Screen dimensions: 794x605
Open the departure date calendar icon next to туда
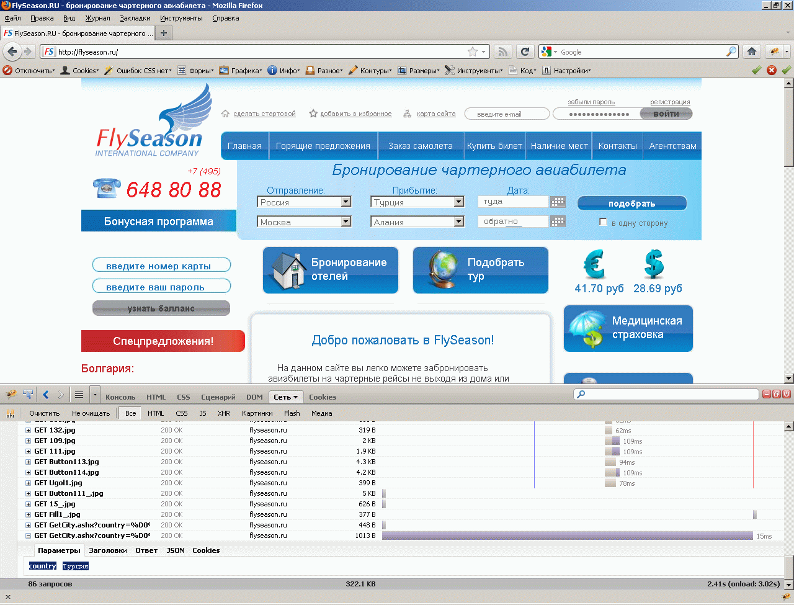click(x=558, y=202)
